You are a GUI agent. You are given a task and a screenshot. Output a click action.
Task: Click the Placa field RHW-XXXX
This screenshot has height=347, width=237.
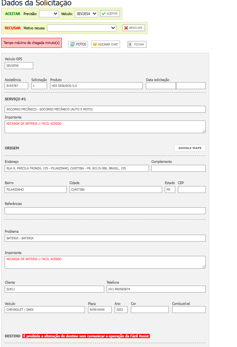pyautogui.click(x=100, y=310)
